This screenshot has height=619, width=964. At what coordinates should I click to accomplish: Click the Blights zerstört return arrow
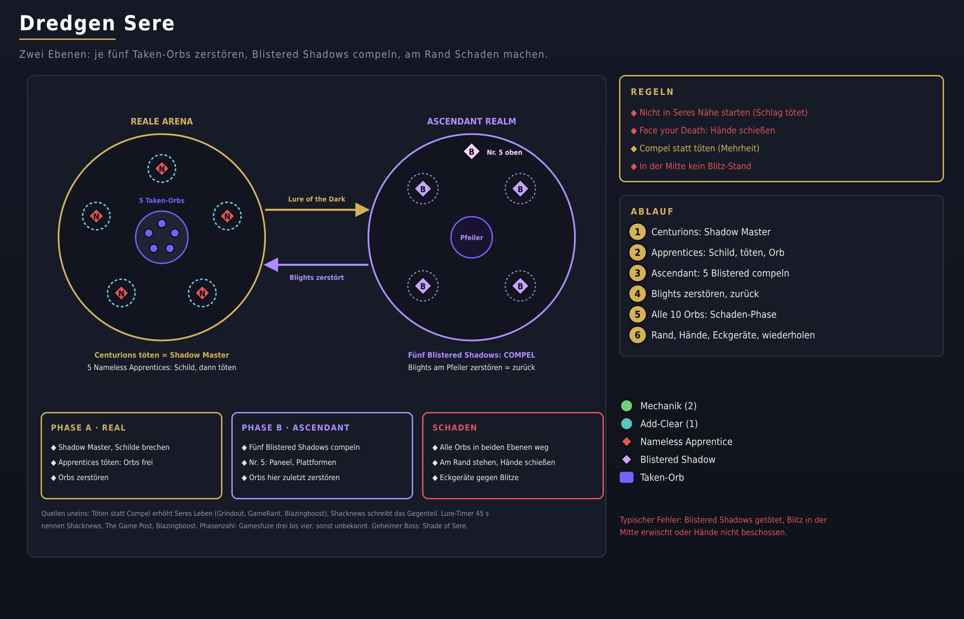(316, 264)
